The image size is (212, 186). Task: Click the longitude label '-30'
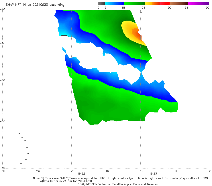(x=3, y=171)
